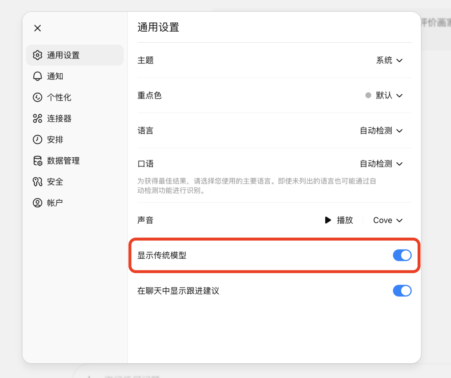Image resolution: width=451 pixels, height=378 pixels.
Task: Expand the 口语 dropdown set to 自动检测
Action: click(x=381, y=164)
